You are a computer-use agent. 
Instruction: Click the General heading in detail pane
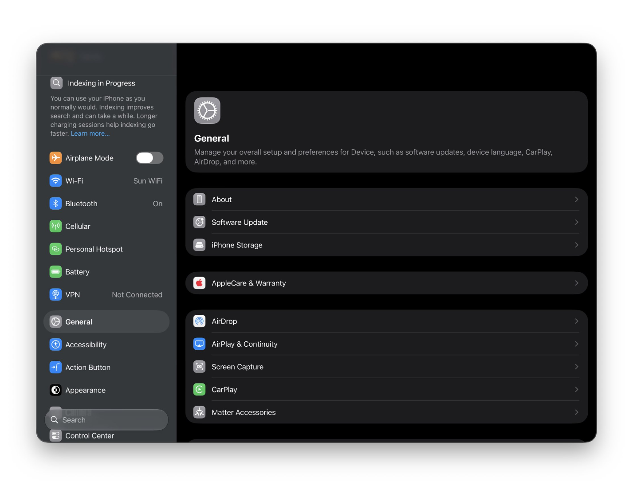pyautogui.click(x=212, y=138)
